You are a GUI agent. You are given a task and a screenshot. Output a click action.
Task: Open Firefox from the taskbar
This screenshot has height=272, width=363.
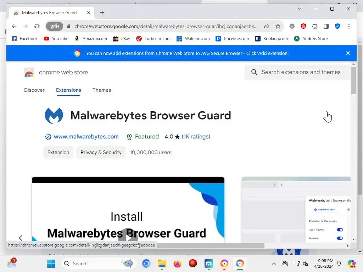(177, 263)
